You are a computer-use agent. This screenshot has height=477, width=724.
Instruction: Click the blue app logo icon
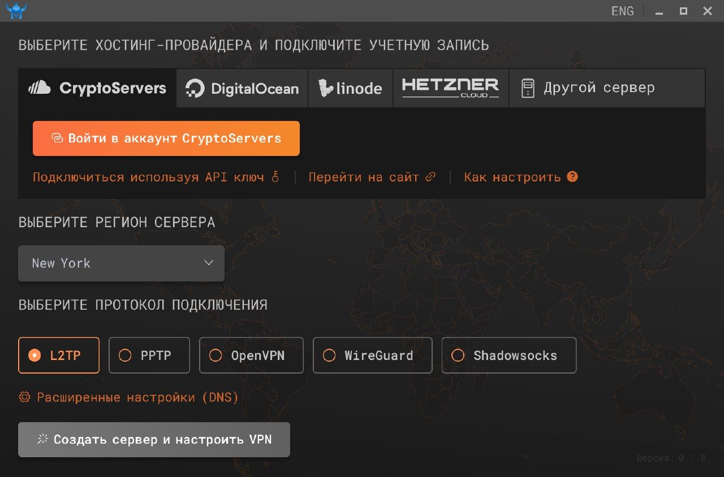coord(16,11)
